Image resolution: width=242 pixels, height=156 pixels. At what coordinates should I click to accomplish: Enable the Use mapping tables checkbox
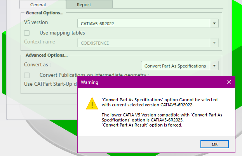pyautogui.click(x=27, y=33)
